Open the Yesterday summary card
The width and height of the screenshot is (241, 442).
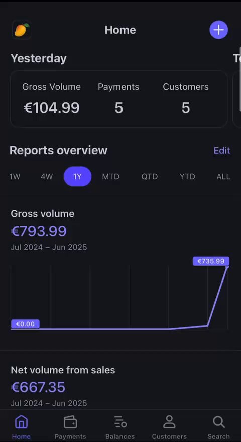point(118,99)
